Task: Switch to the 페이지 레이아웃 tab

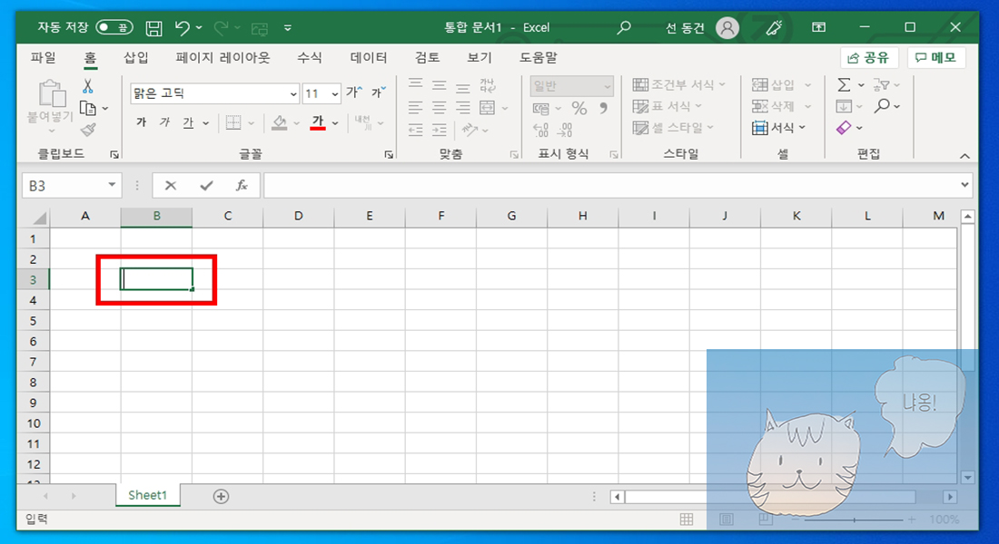Action: [x=223, y=57]
